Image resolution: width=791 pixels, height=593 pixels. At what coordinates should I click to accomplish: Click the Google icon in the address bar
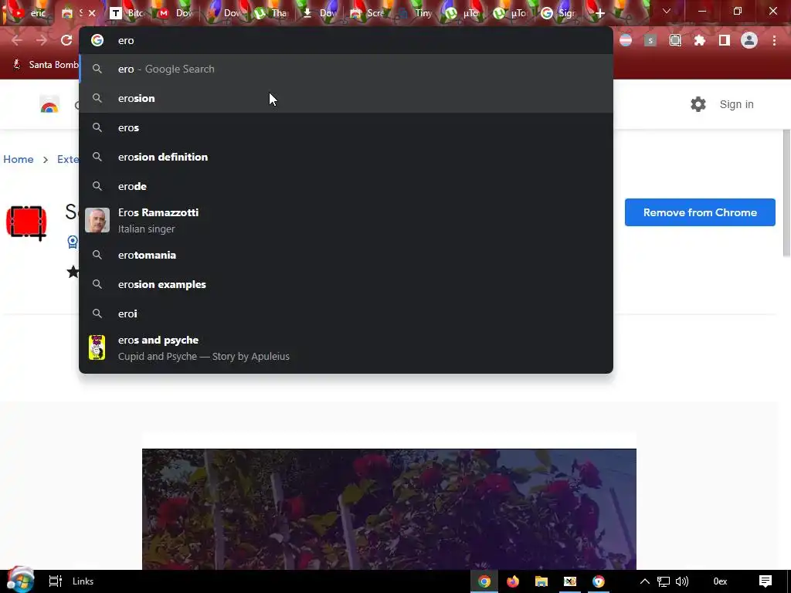pos(97,40)
